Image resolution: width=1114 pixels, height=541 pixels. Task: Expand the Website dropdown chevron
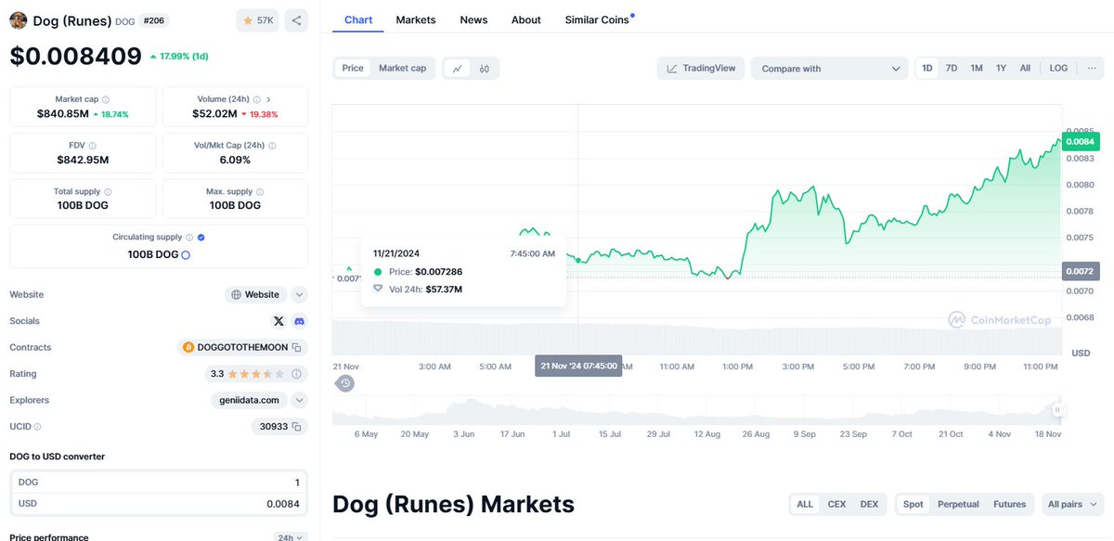(299, 294)
